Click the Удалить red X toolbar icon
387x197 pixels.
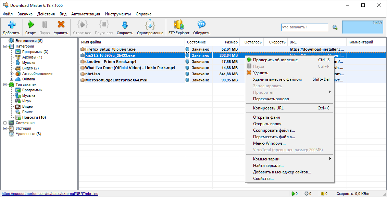(61, 24)
